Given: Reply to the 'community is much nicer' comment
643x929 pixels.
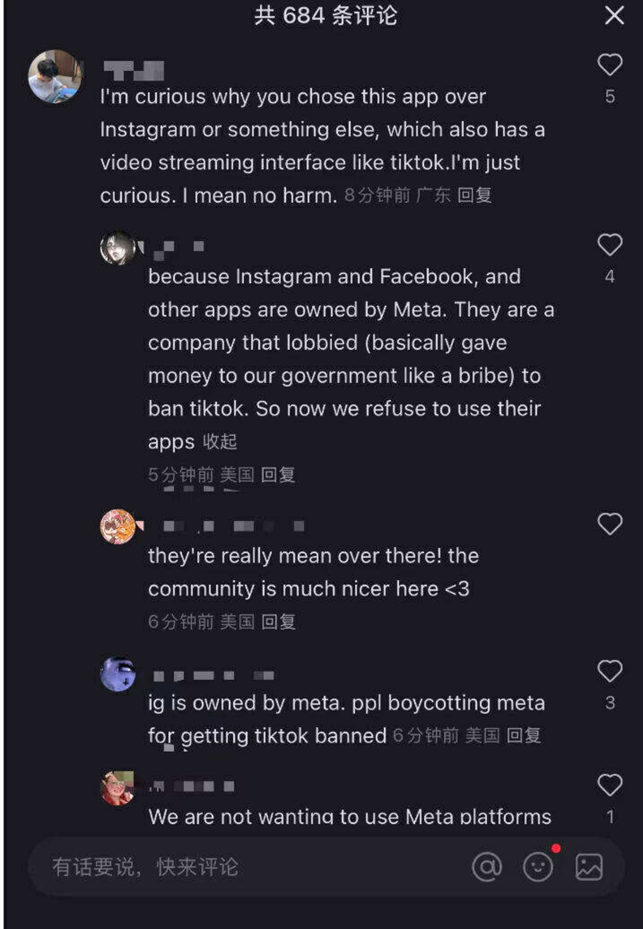Looking at the screenshot, I should click(278, 622).
